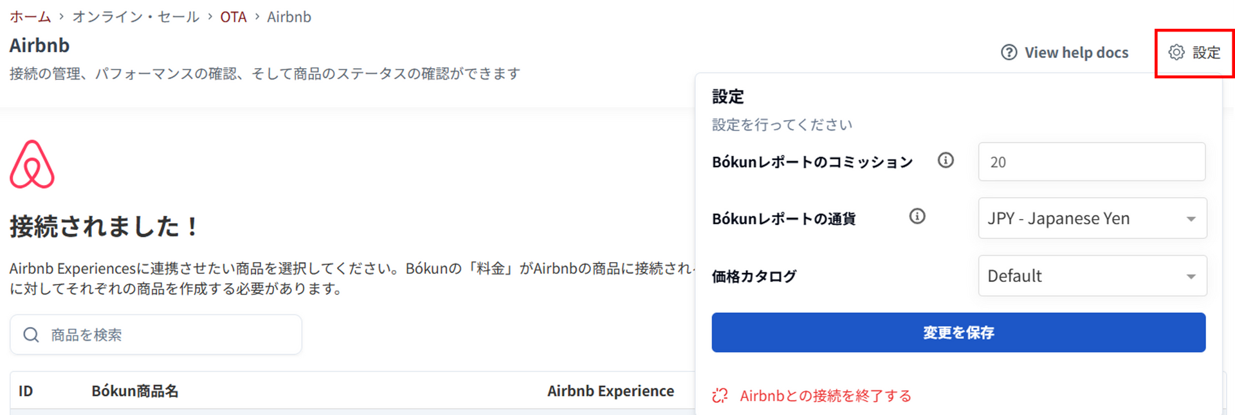Open OTA breadcrumb link
The height and width of the screenshot is (415, 1235).
pos(233,17)
